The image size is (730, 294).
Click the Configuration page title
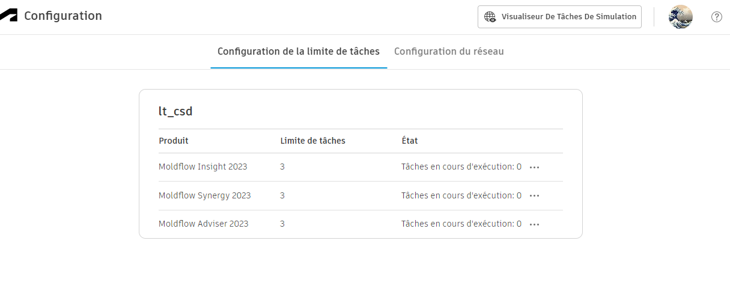click(x=63, y=16)
